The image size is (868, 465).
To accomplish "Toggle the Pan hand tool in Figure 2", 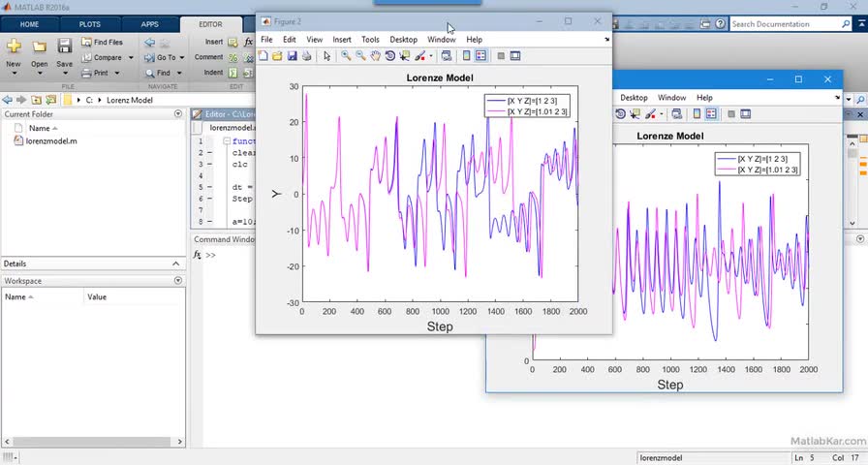I will pos(375,56).
